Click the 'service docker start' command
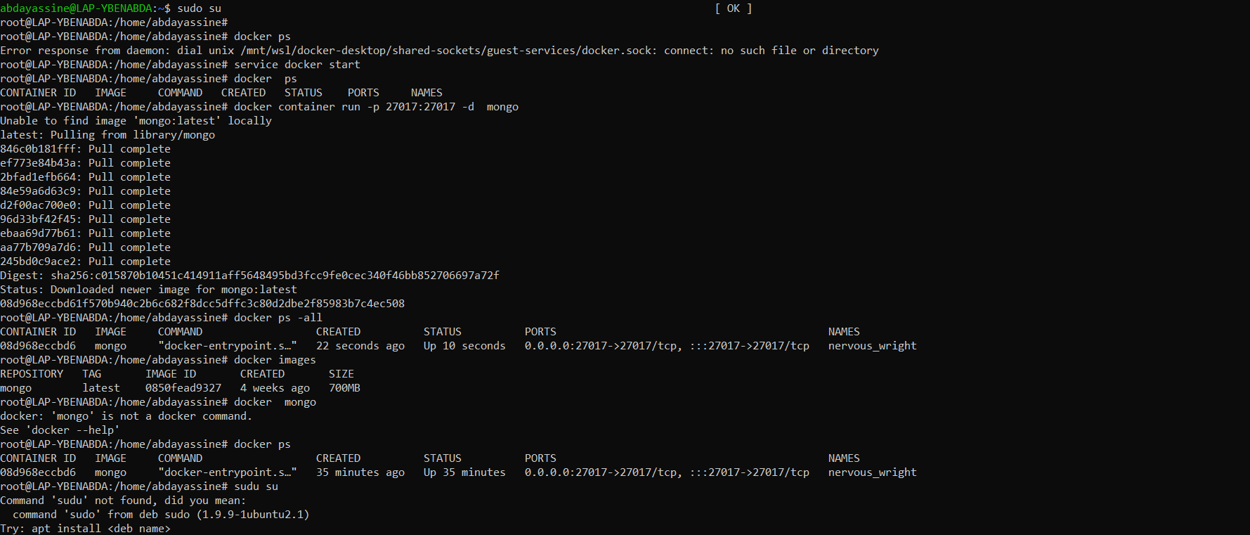 (297, 65)
